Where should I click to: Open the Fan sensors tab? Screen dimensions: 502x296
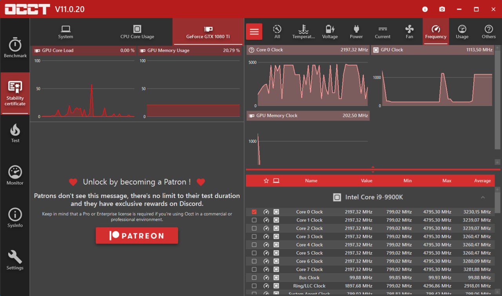pyautogui.click(x=409, y=32)
